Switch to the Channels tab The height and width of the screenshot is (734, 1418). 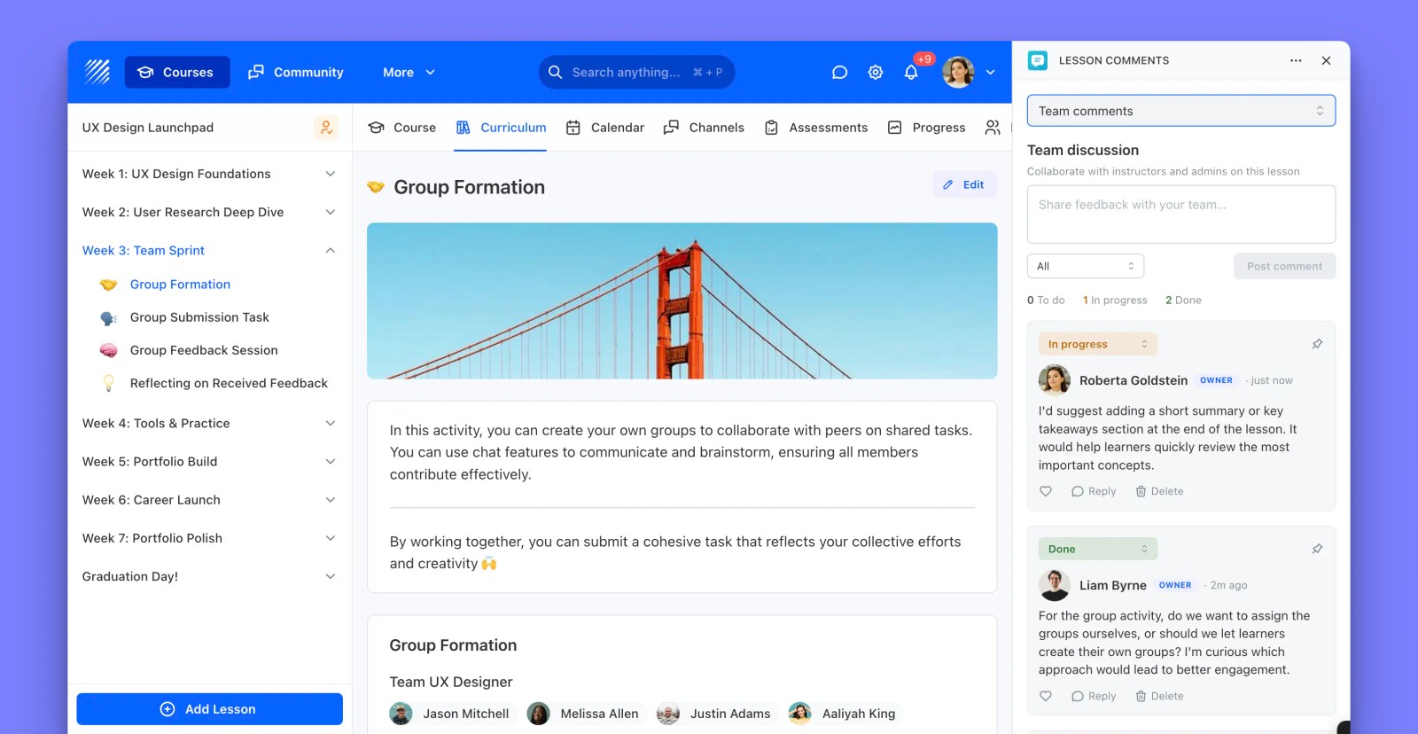(704, 128)
